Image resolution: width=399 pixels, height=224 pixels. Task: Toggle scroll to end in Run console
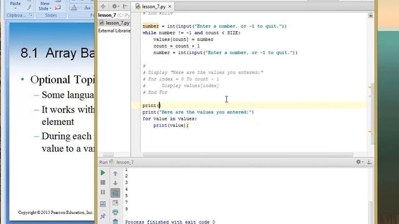pos(115,203)
